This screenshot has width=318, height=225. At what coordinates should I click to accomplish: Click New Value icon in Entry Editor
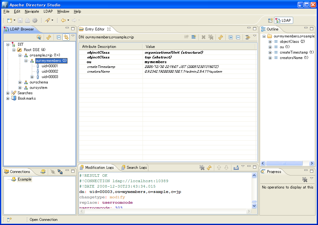[x=187, y=37]
